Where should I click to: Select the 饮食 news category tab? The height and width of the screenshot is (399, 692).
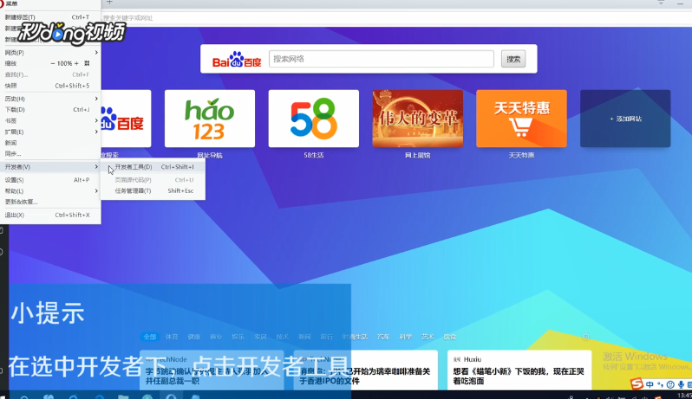coord(449,337)
